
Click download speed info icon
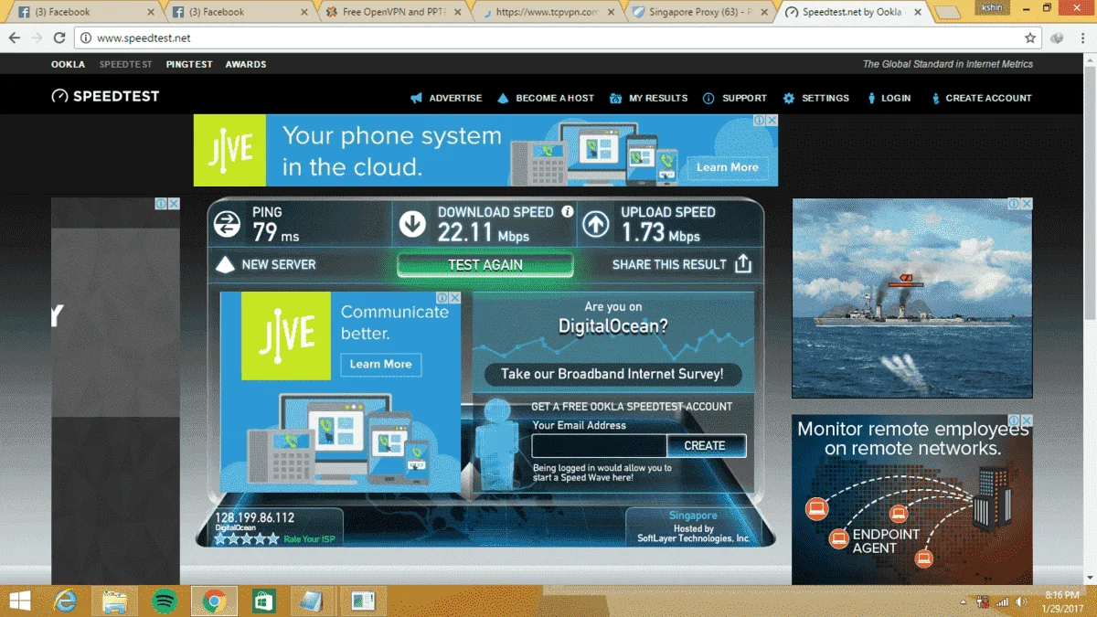[567, 212]
